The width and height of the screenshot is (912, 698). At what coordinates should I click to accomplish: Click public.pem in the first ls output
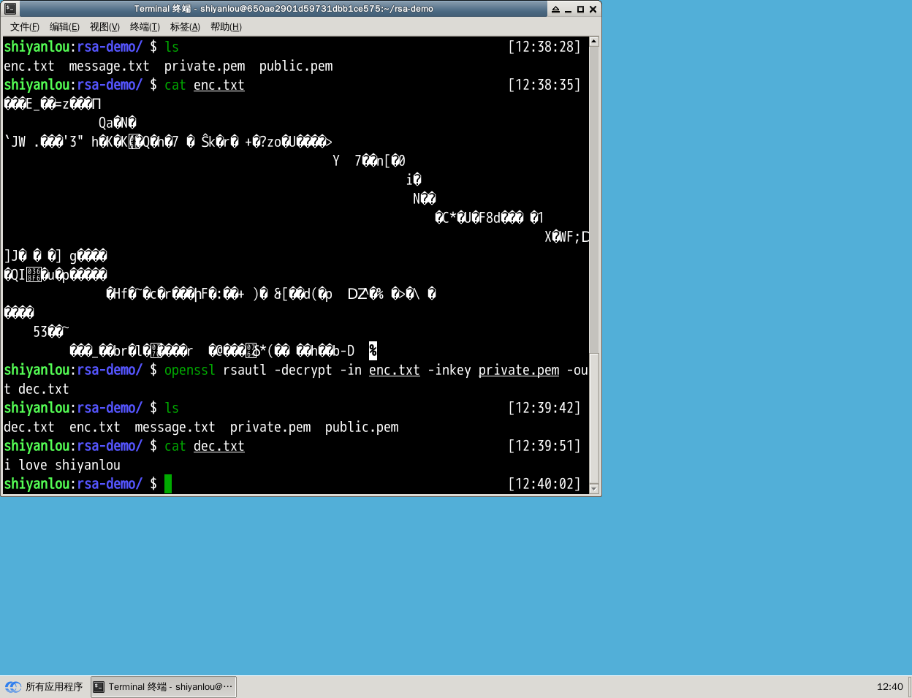(296, 66)
